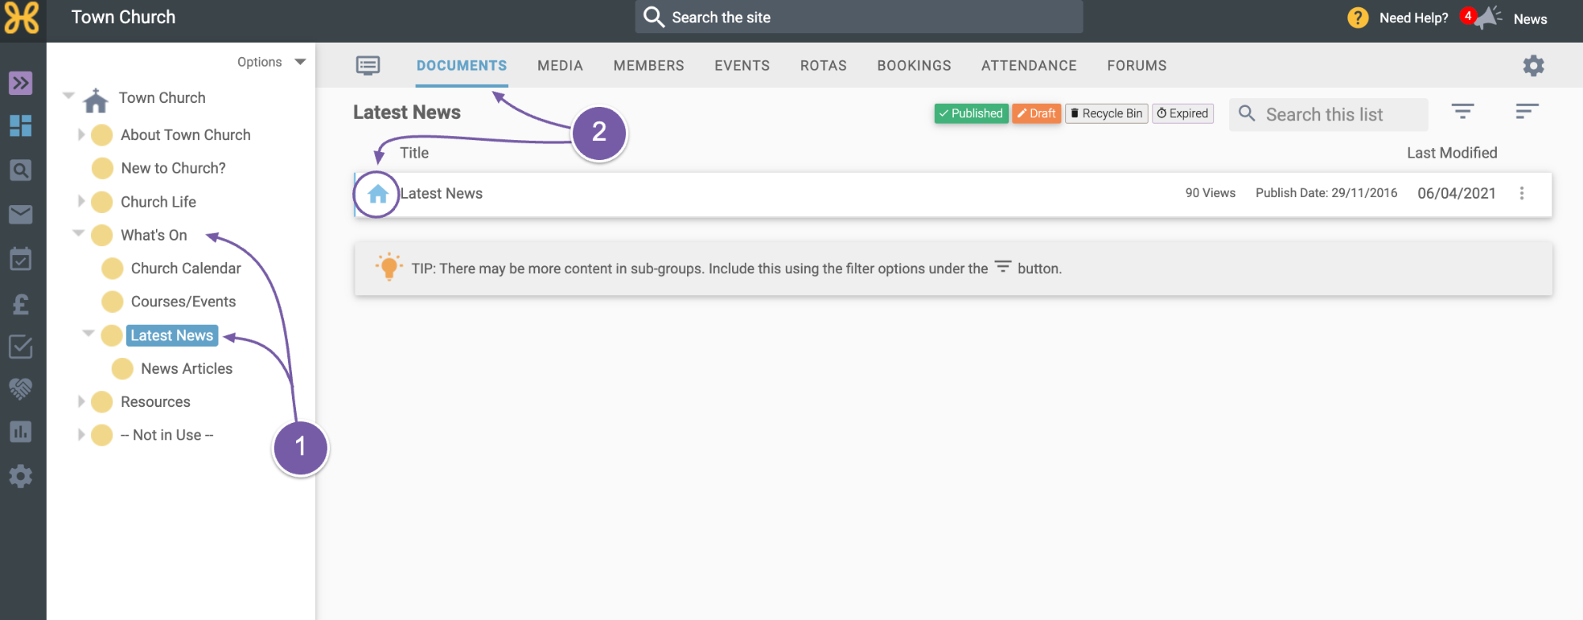Screen dimensions: 1583x620
Task: Click the handshake icon in sidebar
Action: click(x=21, y=388)
